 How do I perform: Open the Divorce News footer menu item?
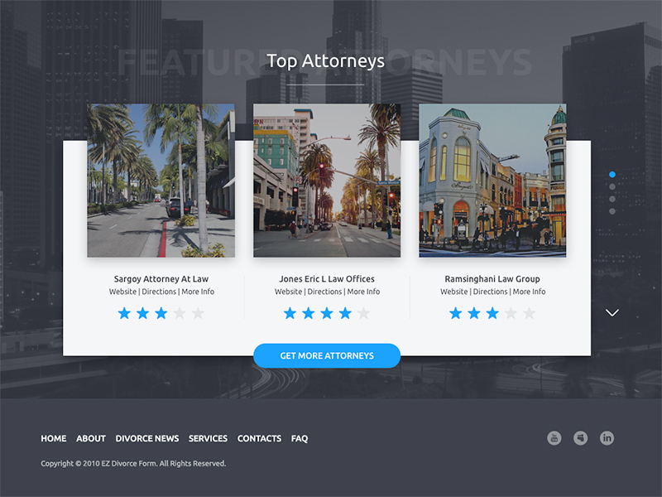(x=147, y=438)
